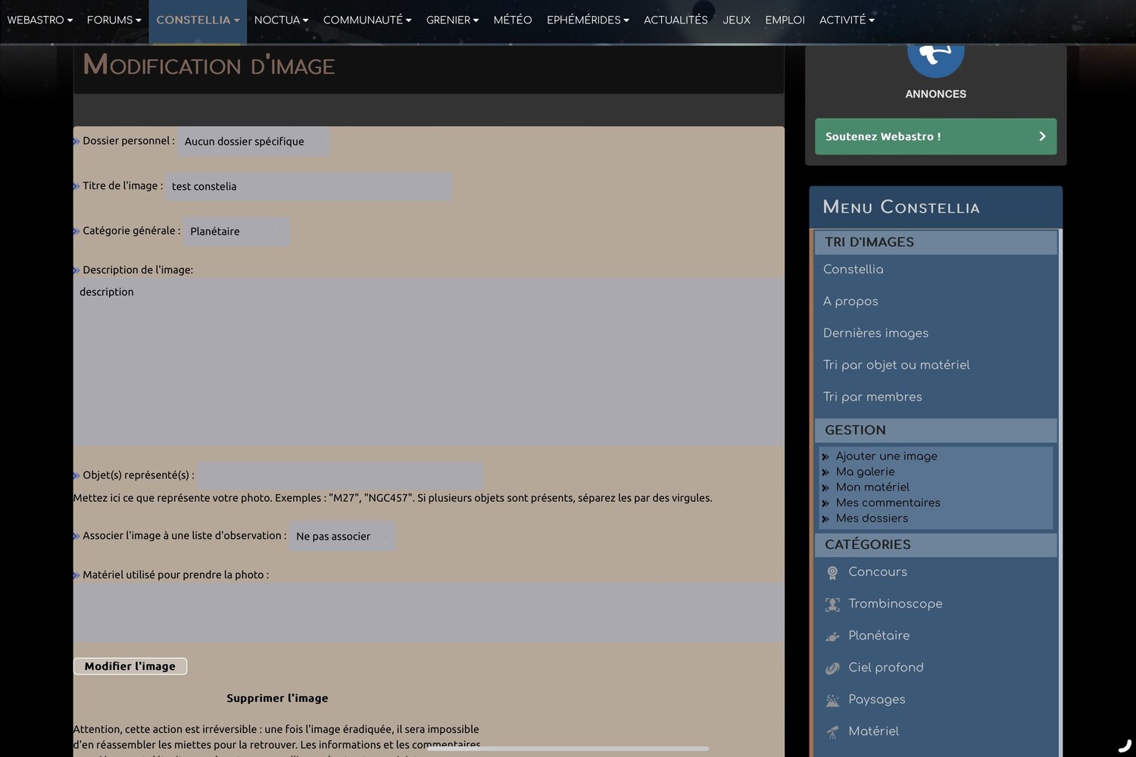Click the Matériel utilisé text area

pyautogui.click(x=429, y=612)
